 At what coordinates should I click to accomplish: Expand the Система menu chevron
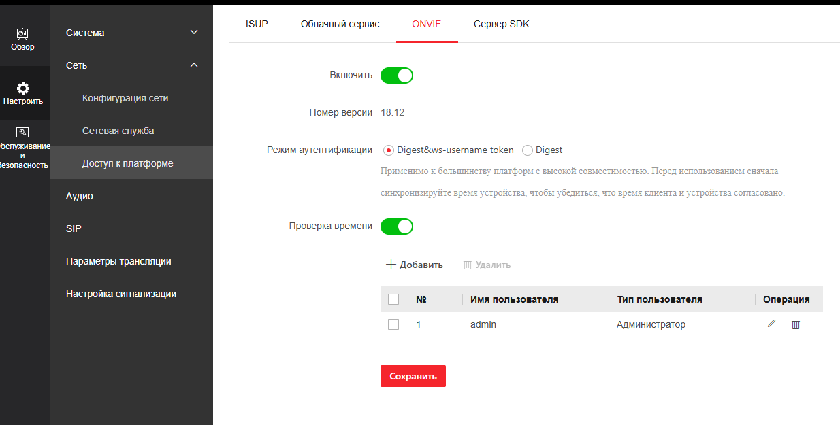click(x=194, y=33)
